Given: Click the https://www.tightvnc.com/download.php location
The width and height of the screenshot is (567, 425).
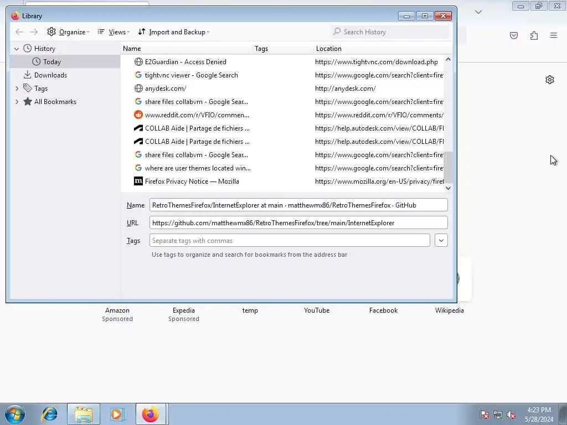Looking at the screenshot, I should click(376, 62).
